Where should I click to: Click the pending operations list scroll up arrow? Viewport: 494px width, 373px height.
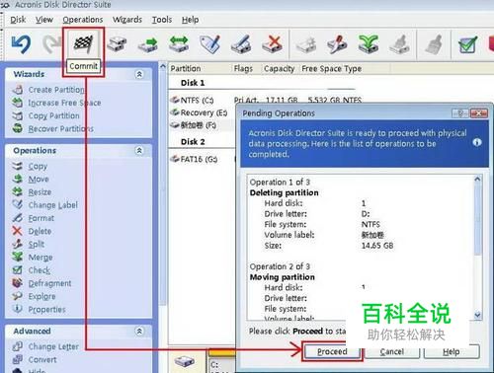pyautogui.click(x=477, y=180)
